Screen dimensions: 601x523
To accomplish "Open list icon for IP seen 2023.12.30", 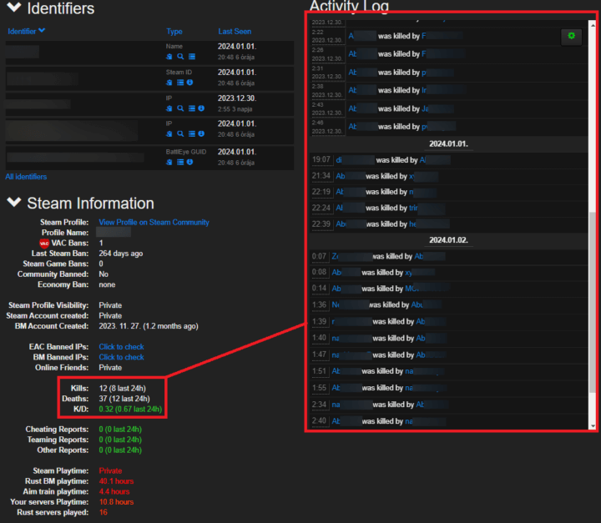I will pyautogui.click(x=192, y=108).
